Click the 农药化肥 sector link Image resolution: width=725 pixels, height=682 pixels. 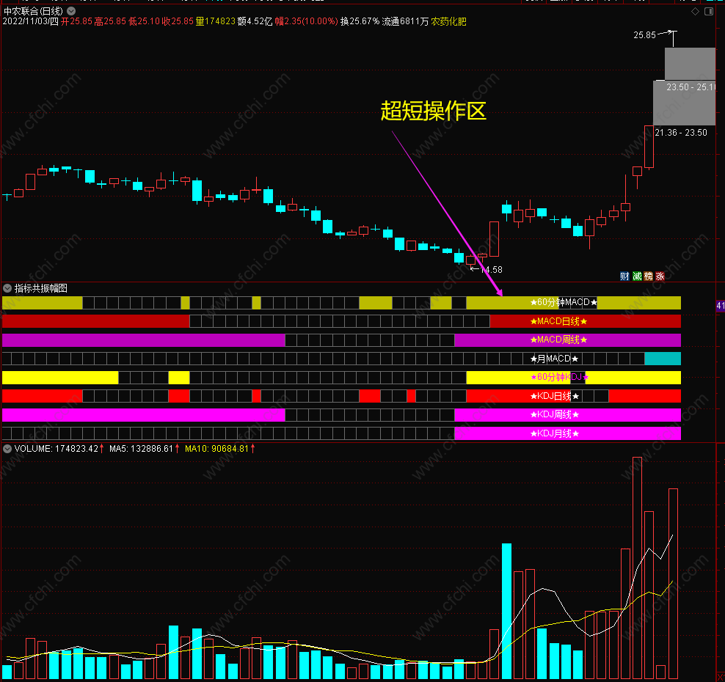coord(448,21)
